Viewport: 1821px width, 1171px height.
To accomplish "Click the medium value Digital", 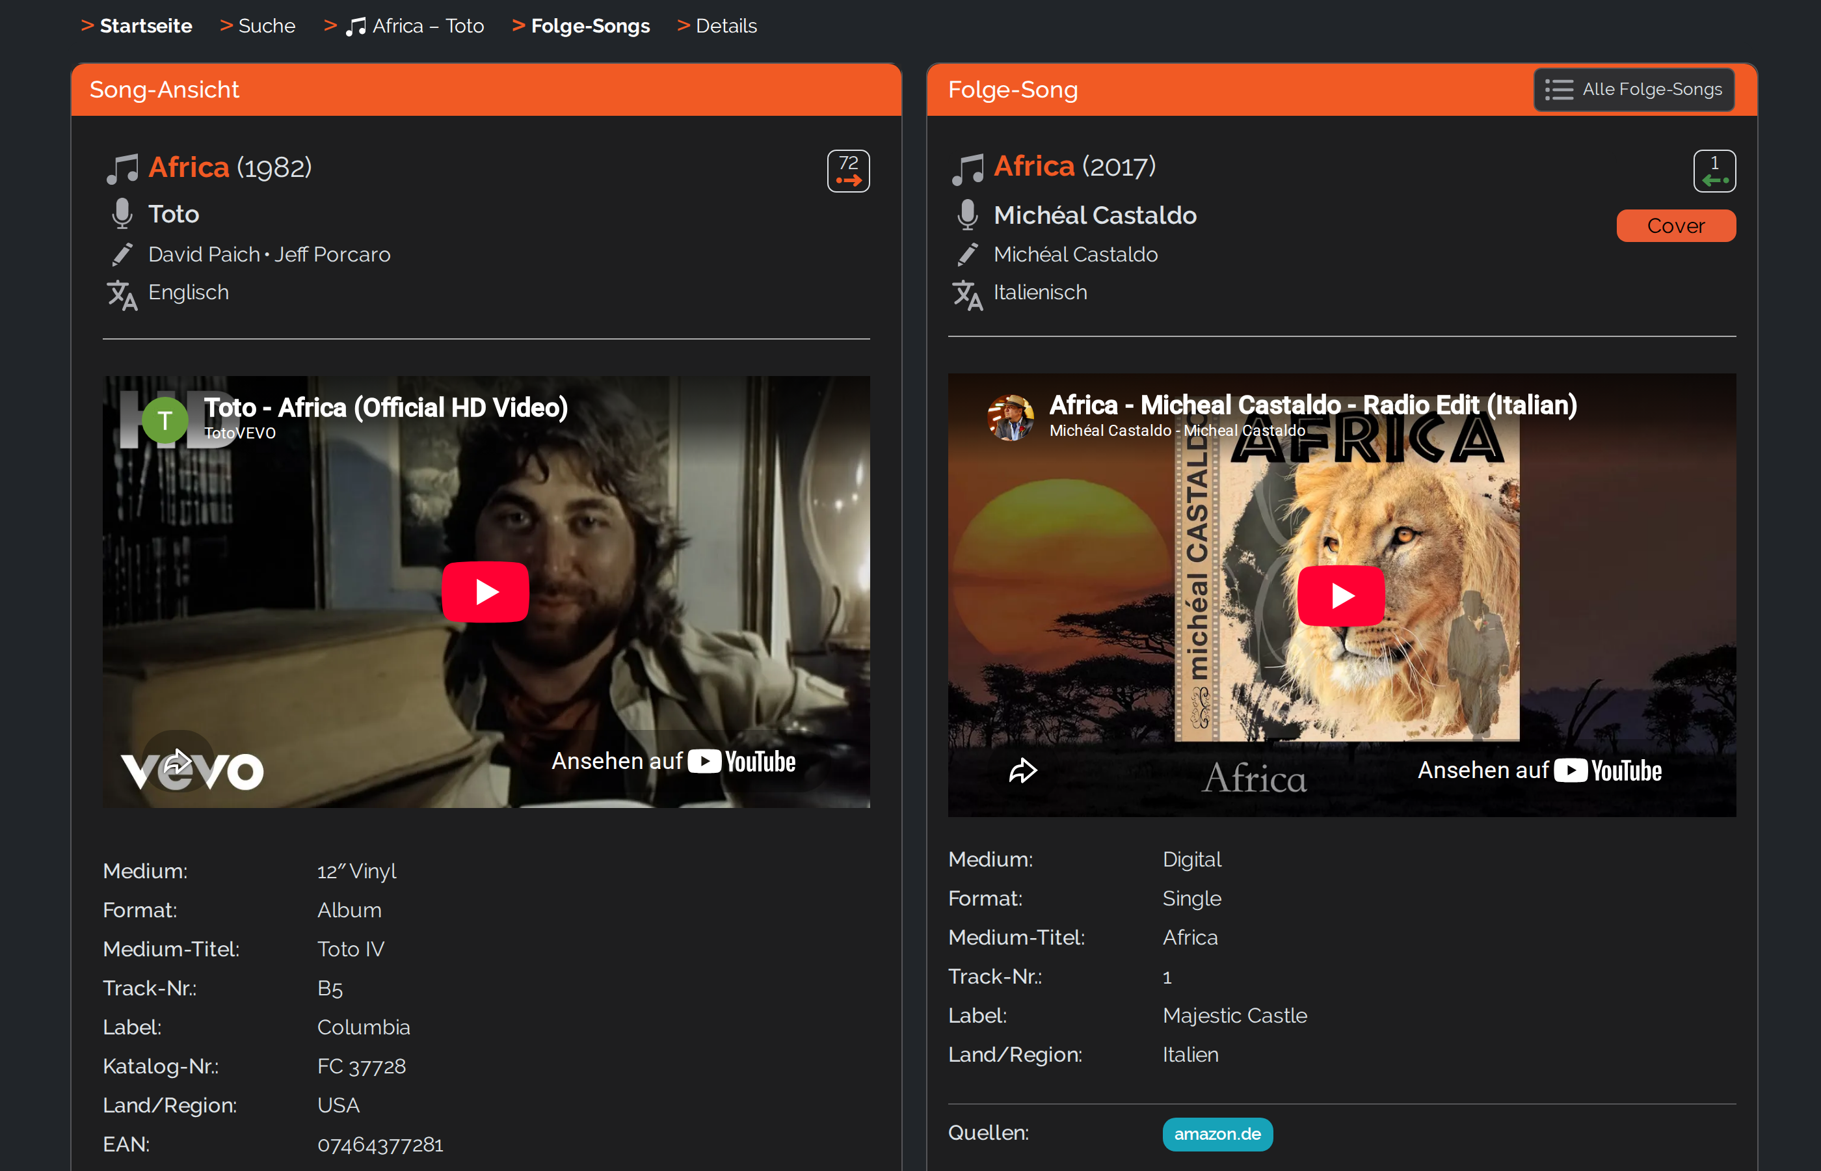I will (1191, 859).
